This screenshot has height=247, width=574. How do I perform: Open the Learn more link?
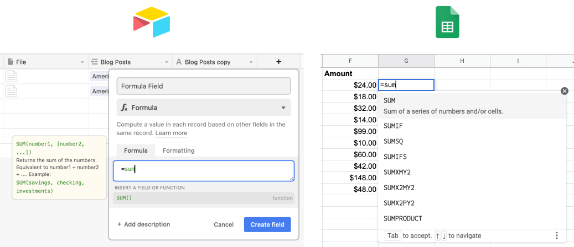coord(171,133)
